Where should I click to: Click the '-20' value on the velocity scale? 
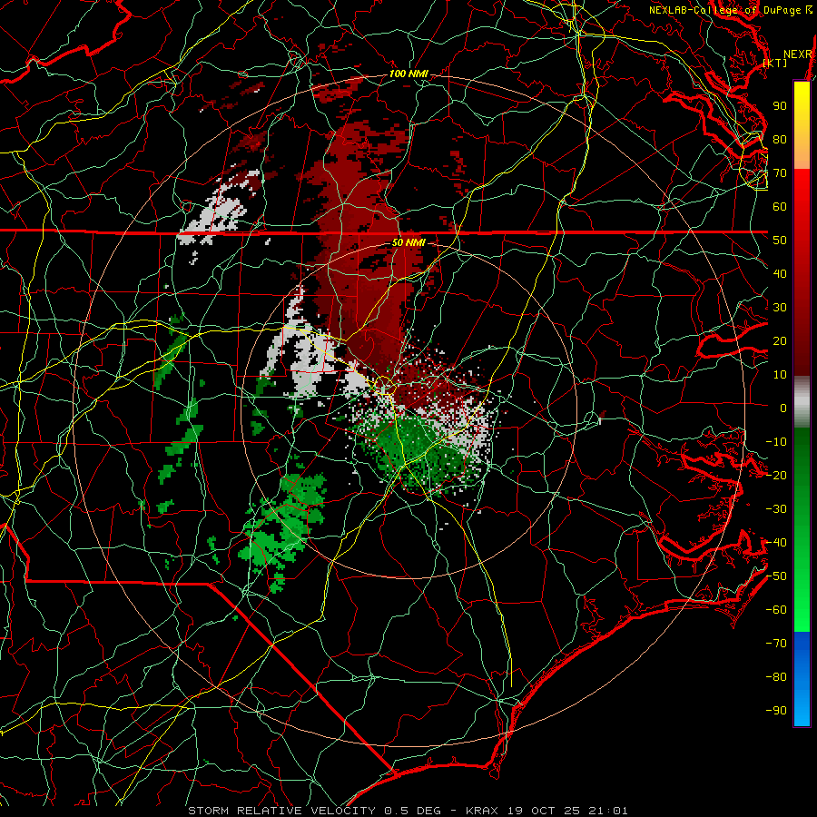[x=776, y=475]
